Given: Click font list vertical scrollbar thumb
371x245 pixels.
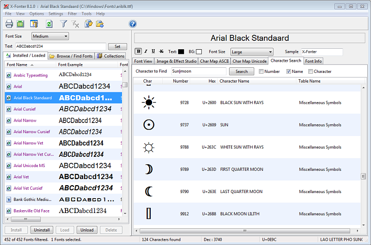Looking at the screenshot, I should pyautogui.click(x=125, y=85).
